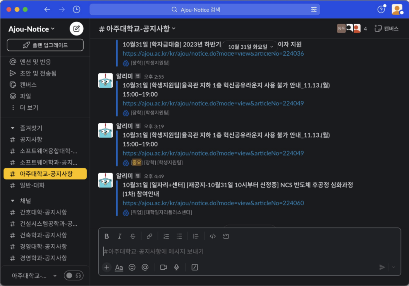This screenshot has width=409, height=286.
Task: Click the 오후 2:55 timestamp
Action: (154, 77)
